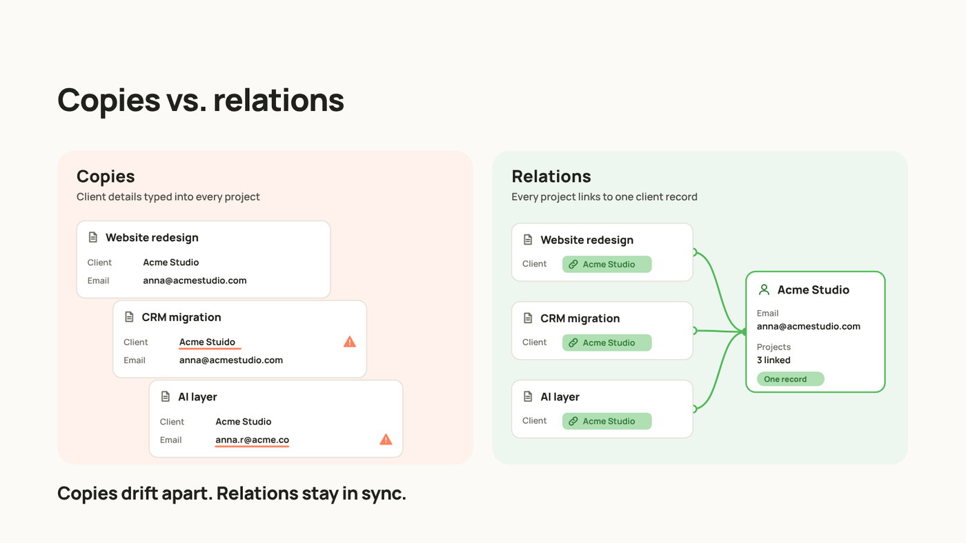Viewport: 966px width, 543px height.
Task: Click the warning icon beside Acme Stuido
Action: [350, 342]
